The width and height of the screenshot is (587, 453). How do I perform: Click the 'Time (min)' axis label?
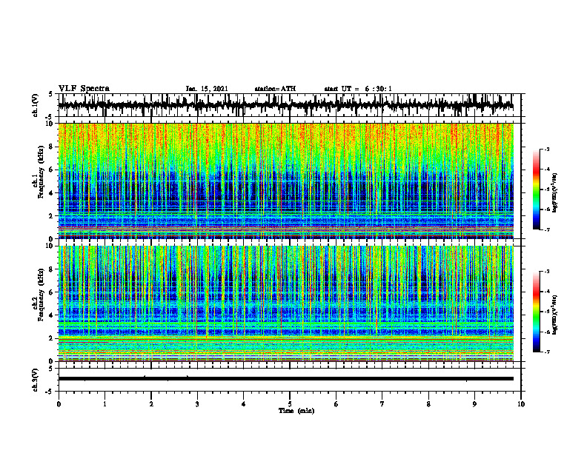pyautogui.click(x=296, y=411)
